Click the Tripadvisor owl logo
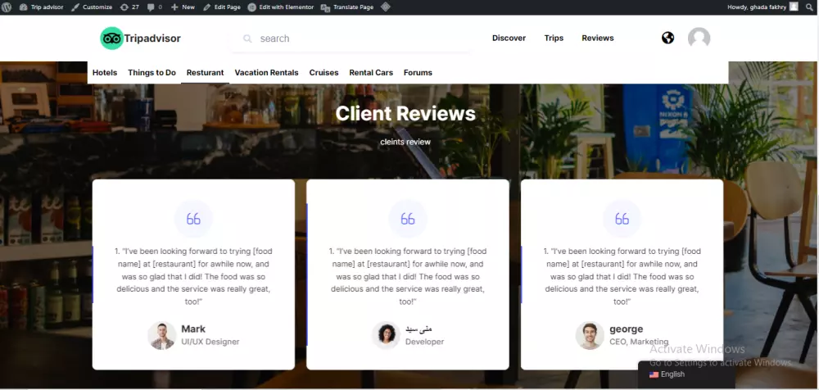 click(x=111, y=39)
